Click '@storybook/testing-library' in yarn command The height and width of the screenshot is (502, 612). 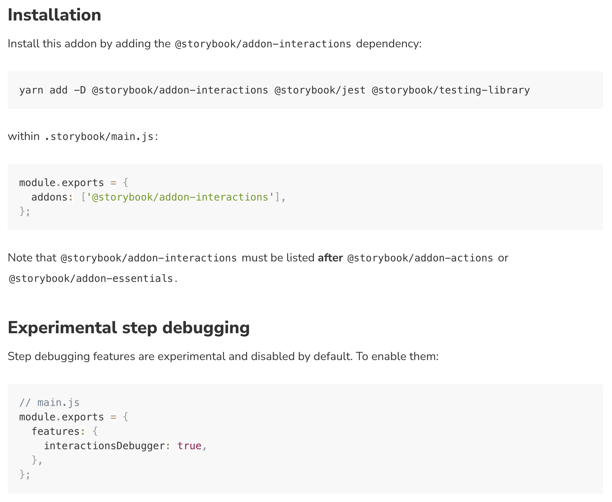[451, 90]
